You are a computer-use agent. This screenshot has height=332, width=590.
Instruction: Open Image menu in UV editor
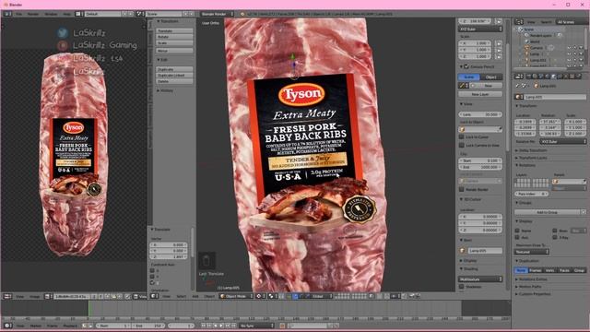tap(35, 297)
